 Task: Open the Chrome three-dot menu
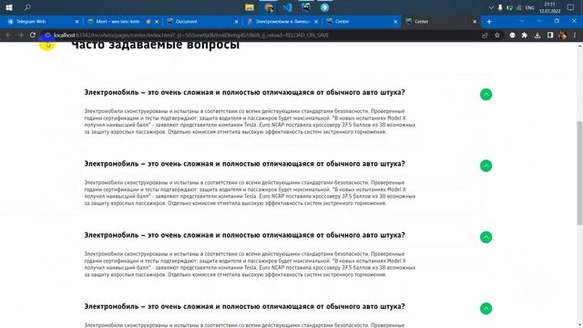pos(575,36)
